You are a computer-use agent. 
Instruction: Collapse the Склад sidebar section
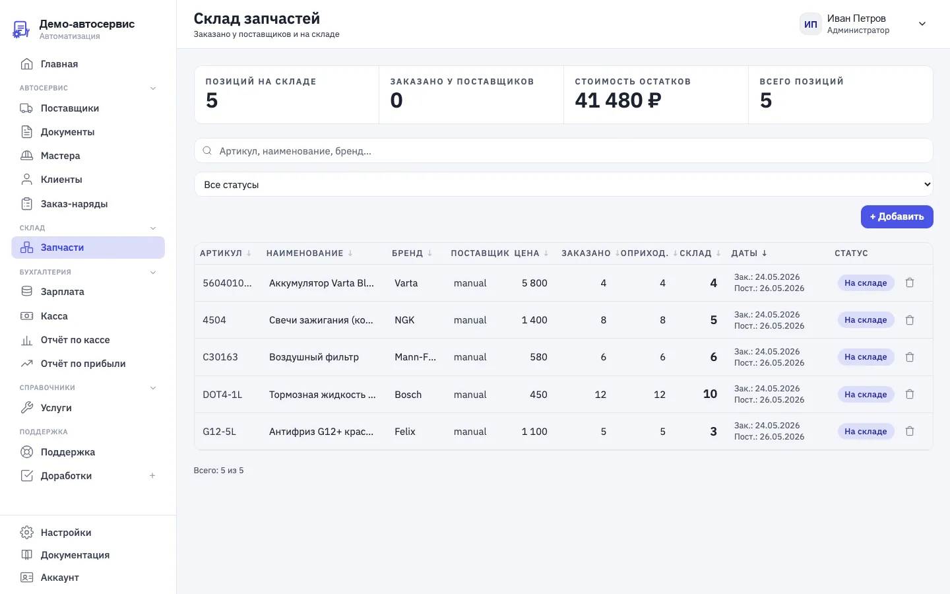pos(153,228)
